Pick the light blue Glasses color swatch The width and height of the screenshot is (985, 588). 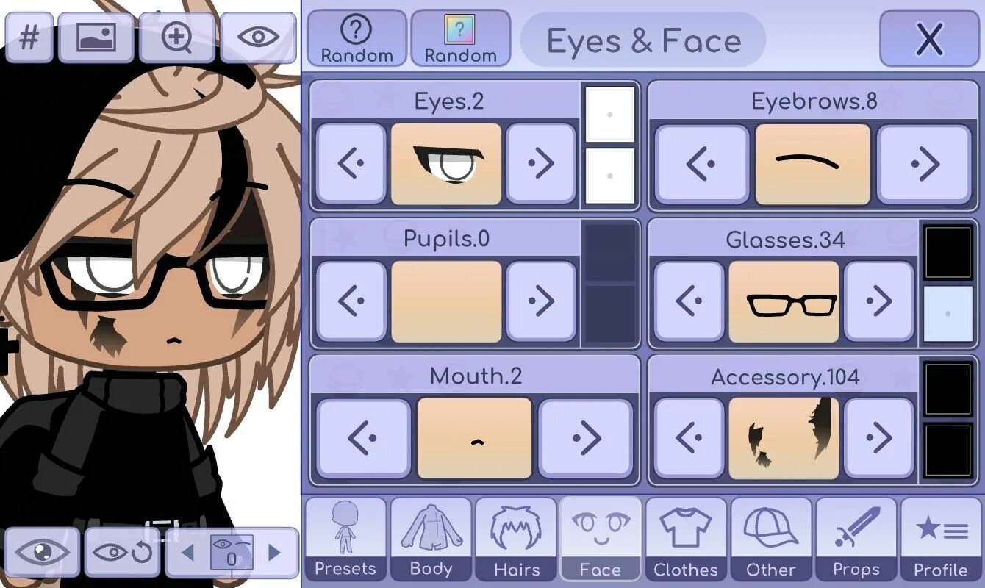click(948, 314)
